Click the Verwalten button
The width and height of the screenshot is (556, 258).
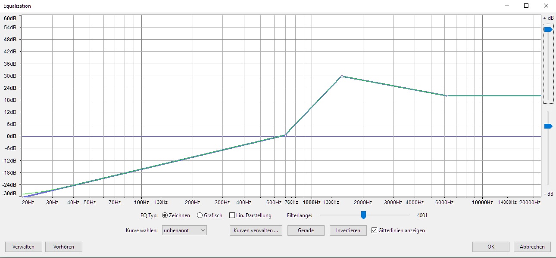click(24, 247)
